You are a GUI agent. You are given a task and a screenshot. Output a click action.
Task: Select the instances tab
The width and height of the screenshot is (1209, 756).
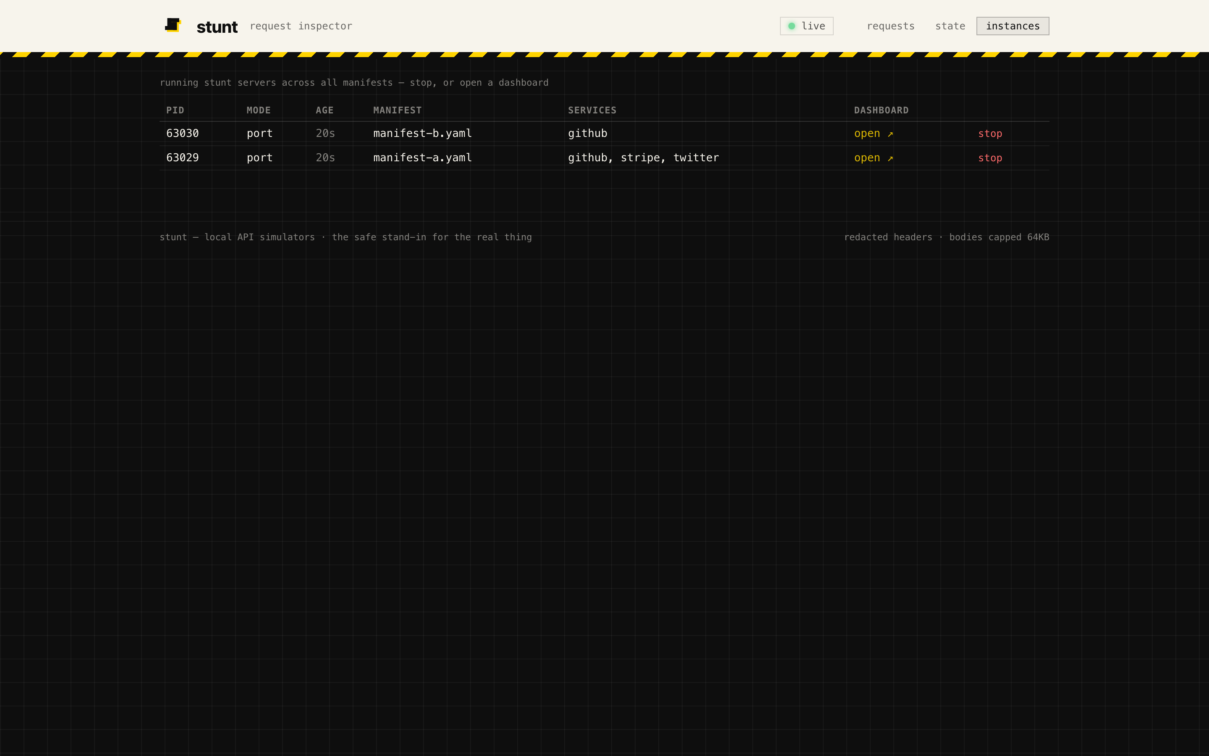pyautogui.click(x=1013, y=26)
